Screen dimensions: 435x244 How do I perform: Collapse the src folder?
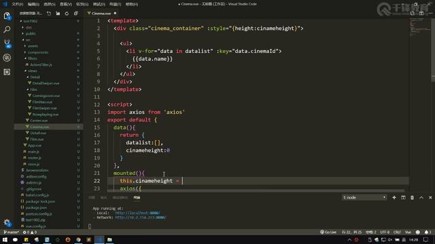[x=28, y=40]
